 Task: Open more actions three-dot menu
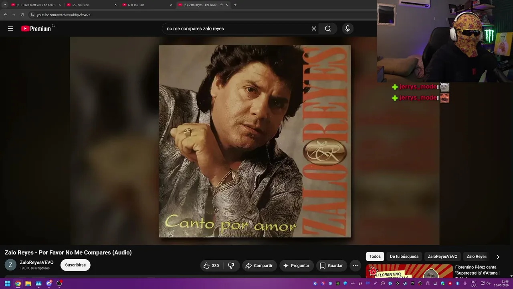[355, 265]
